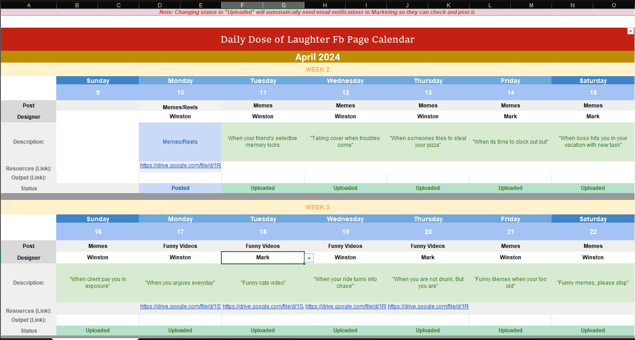Click the date cell "13"

[428, 92]
